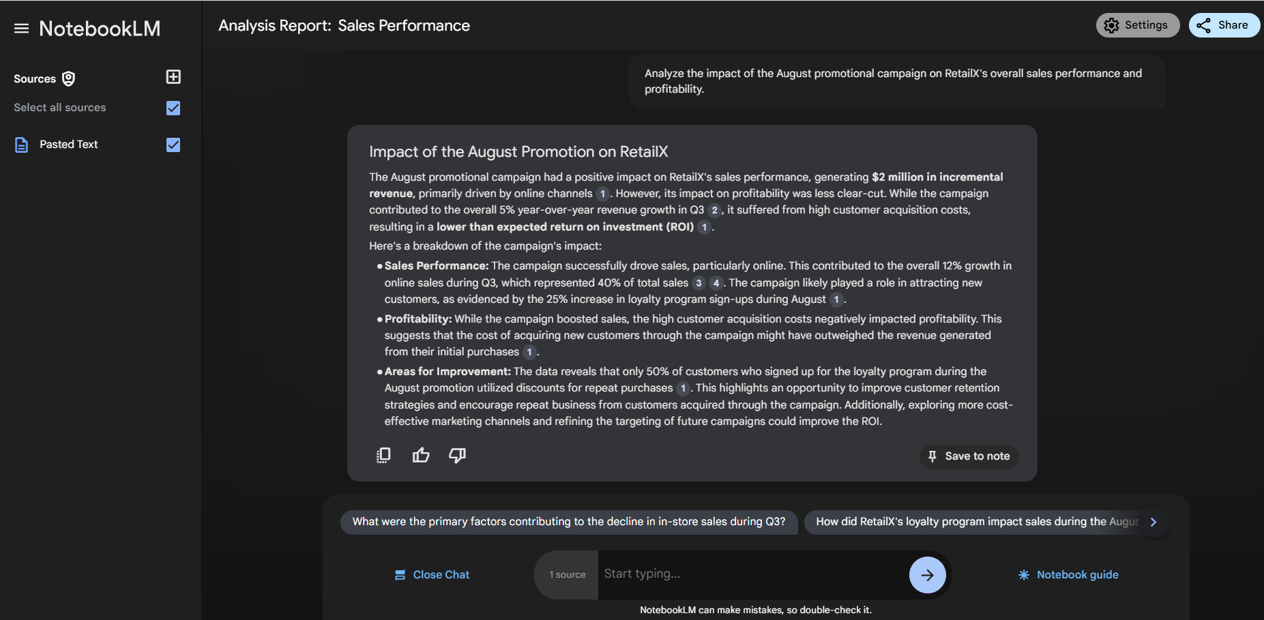Viewport: 1264px width, 620px height.
Task: Send the message with the arrow button
Action: [x=927, y=575]
